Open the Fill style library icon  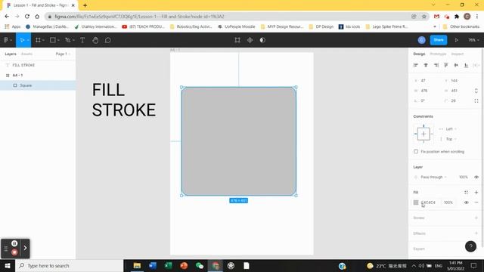pos(466,192)
